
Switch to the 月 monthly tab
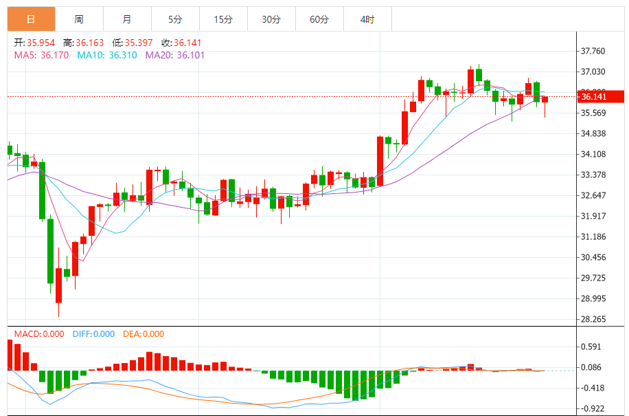pyautogui.click(x=127, y=19)
